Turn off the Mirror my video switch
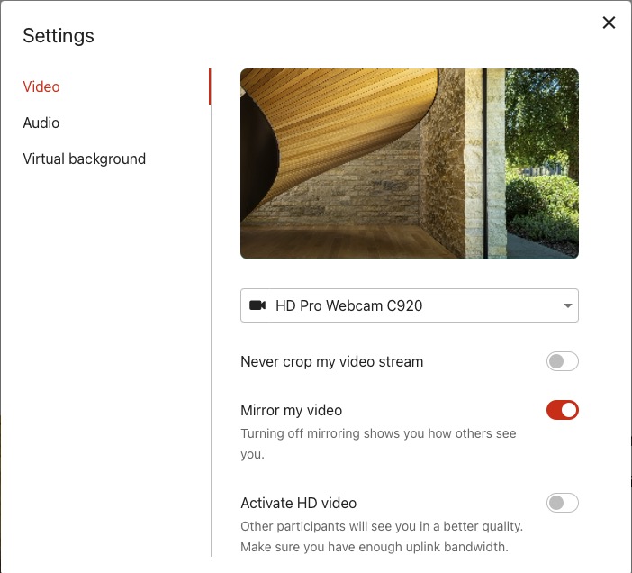Image resolution: width=632 pixels, height=573 pixels. pos(562,411)
